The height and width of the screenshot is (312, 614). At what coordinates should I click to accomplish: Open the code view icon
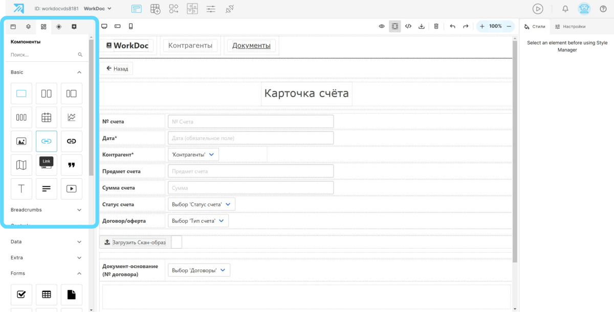pyautogui.click(x=408, y=26)
